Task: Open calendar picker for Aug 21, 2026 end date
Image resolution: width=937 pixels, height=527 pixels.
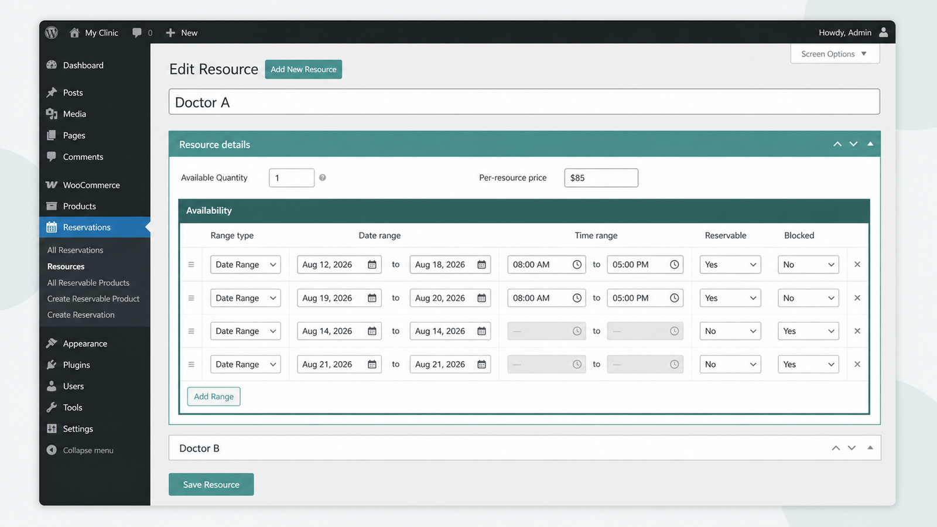Action: coord(481,364)
